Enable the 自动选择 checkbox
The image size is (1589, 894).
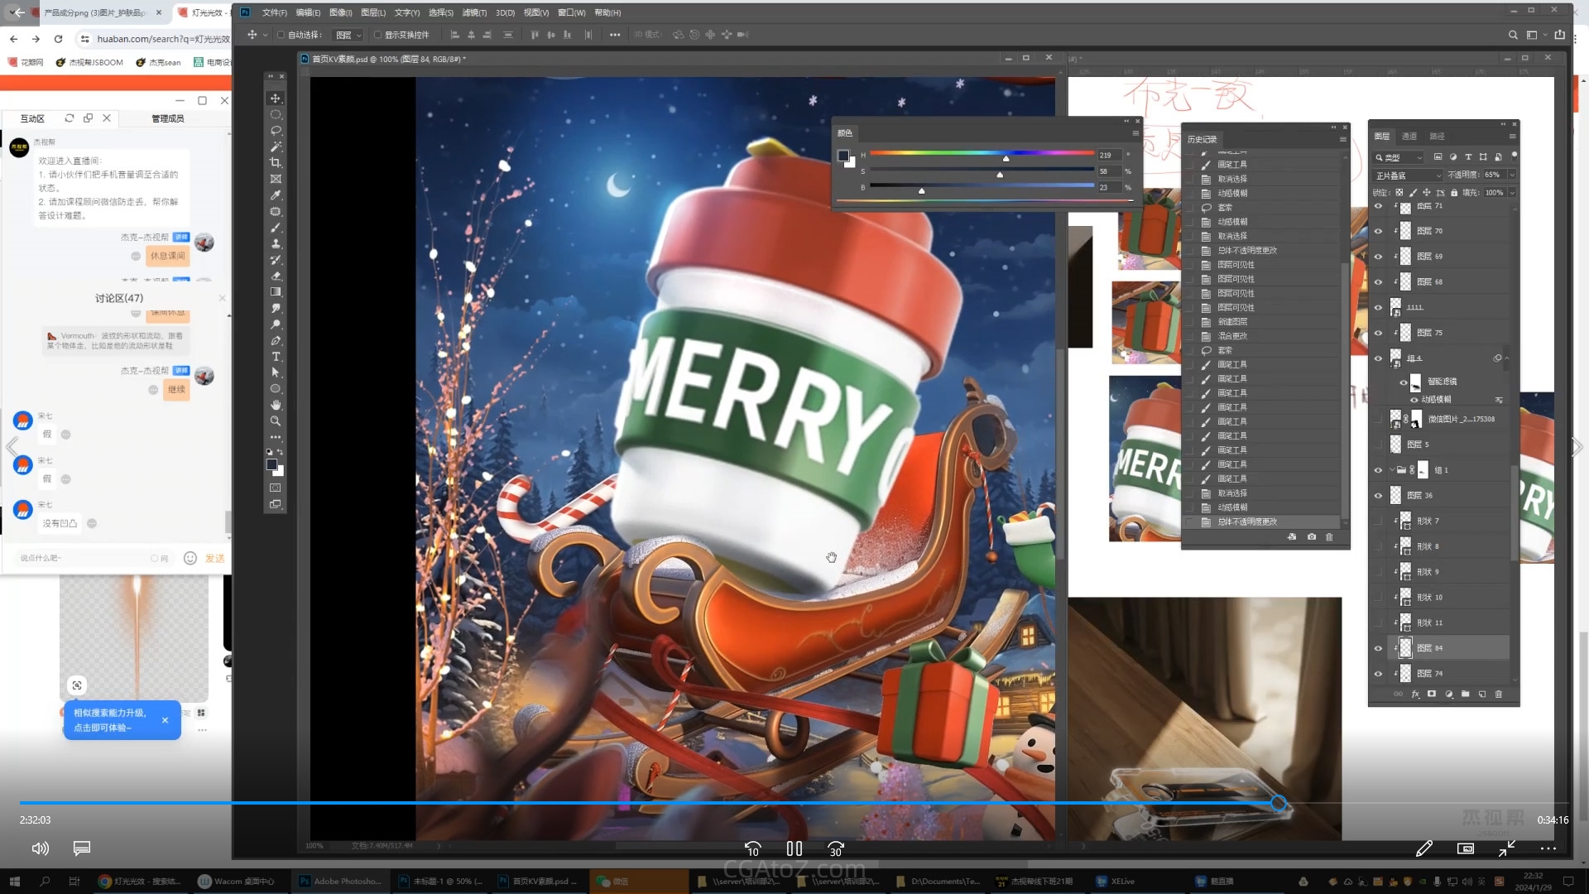pos(281,35)
